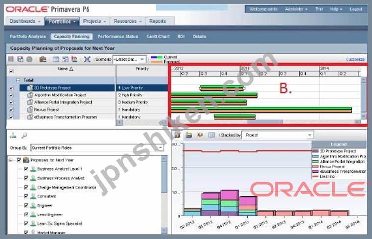The width and height of the screenshot is (372, 239).
Task: Click the eBusiness Transformation Program row icon
Action: click(x=30, y=117)
